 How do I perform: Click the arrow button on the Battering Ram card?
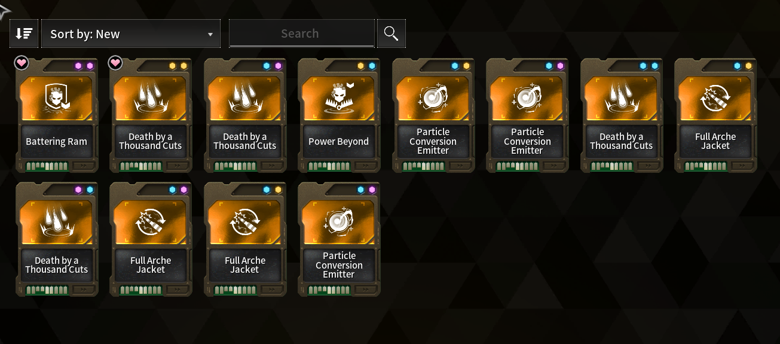point(84,166)
